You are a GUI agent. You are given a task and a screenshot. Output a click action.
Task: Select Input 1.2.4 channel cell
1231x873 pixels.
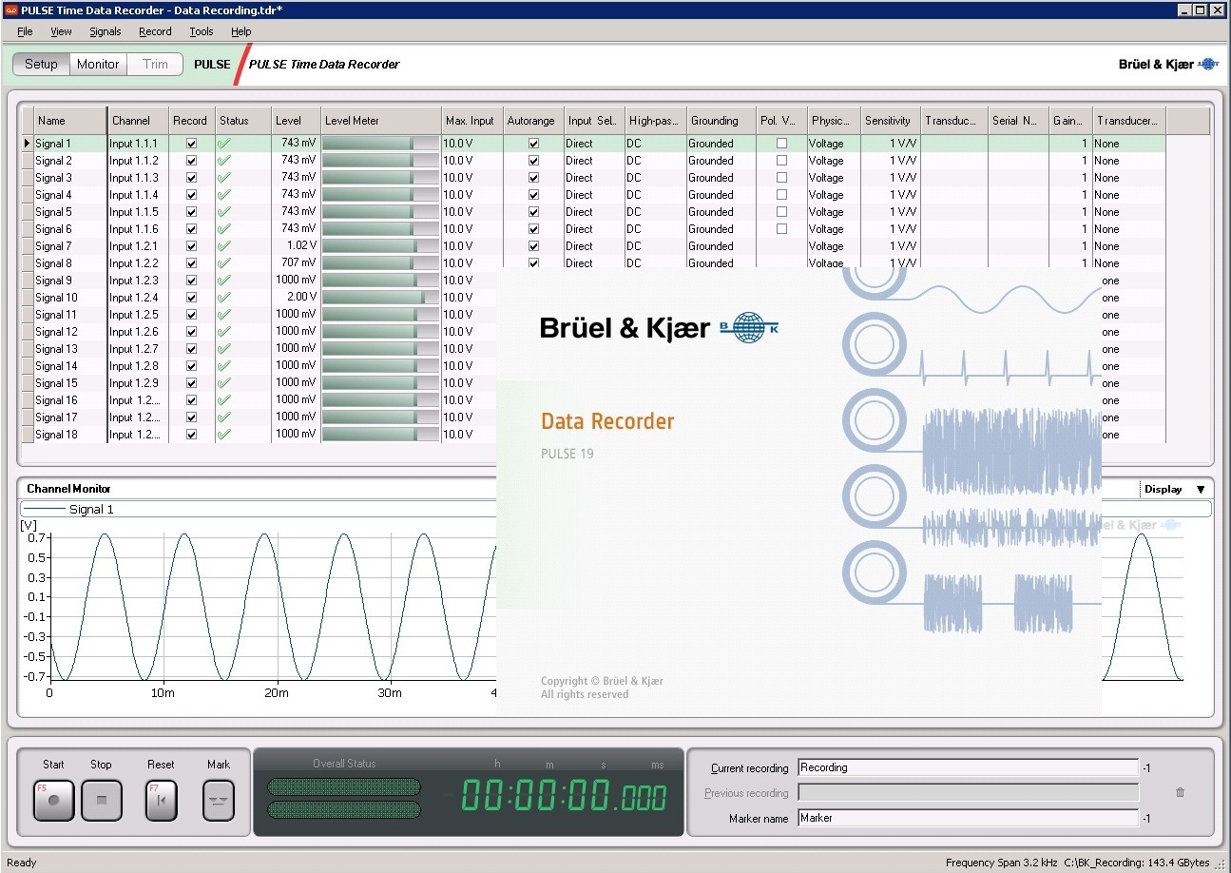click(138, 298)
